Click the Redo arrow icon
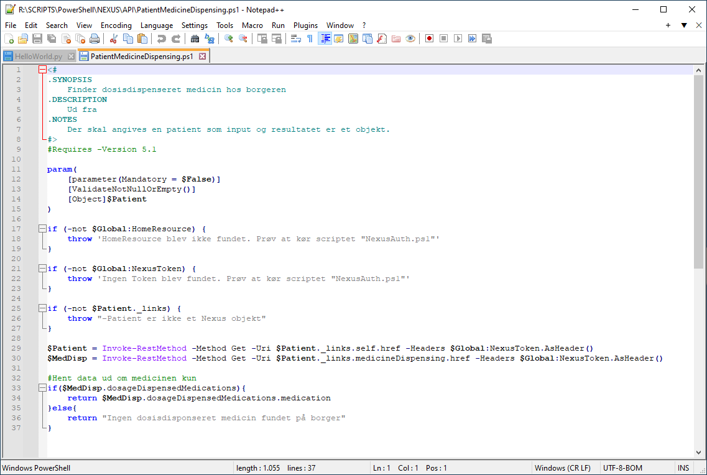The image size is (707, 475). pos(176,39)
